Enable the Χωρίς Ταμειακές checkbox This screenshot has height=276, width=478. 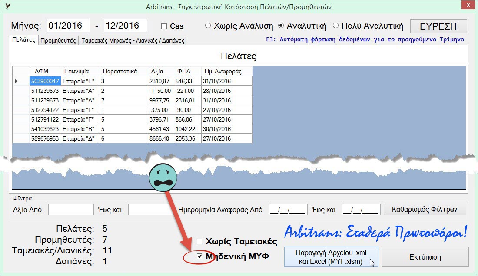coord(200,242)
